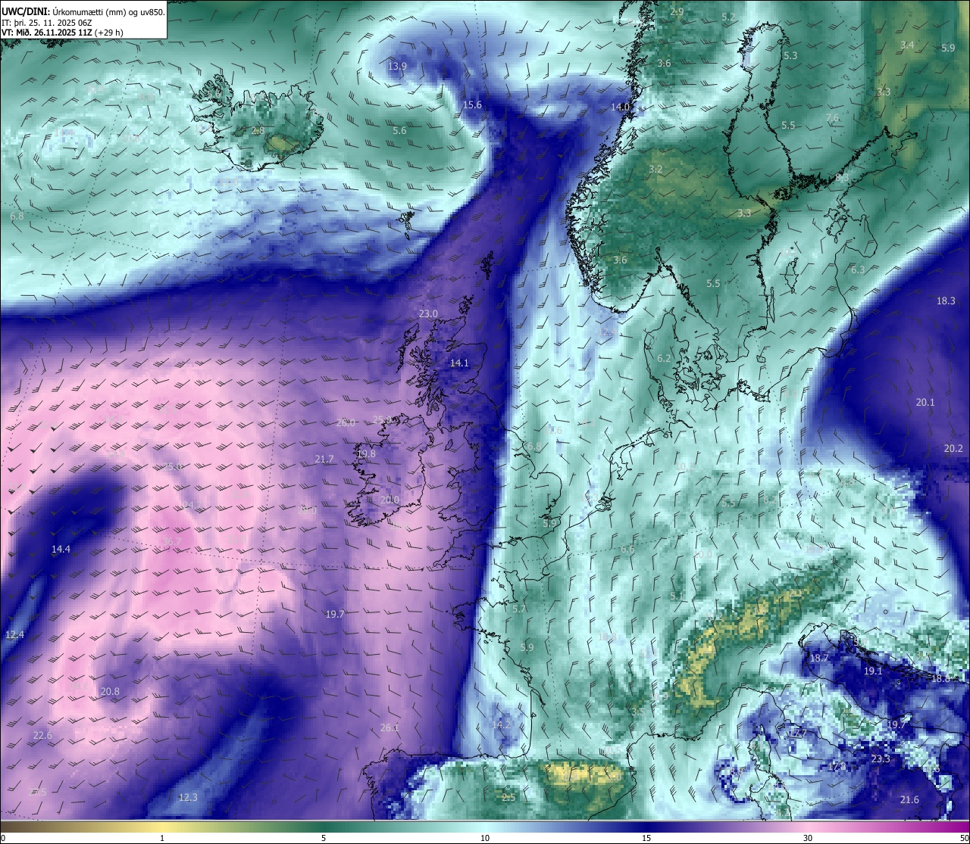Image resolution: width=970 pixels, height=844 pixels.
Task: Select the 5.6 value east of Iceland
Action: coord(399,131)
